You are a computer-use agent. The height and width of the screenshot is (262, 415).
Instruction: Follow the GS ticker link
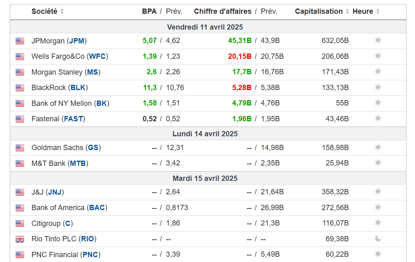point(93,148)
